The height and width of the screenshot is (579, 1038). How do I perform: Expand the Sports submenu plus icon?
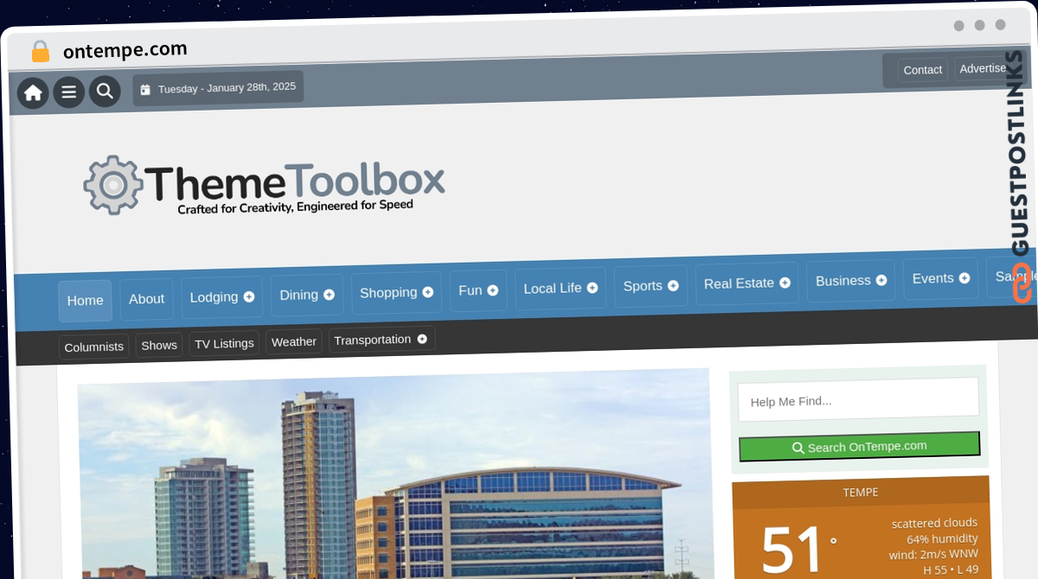coord(673,286)
